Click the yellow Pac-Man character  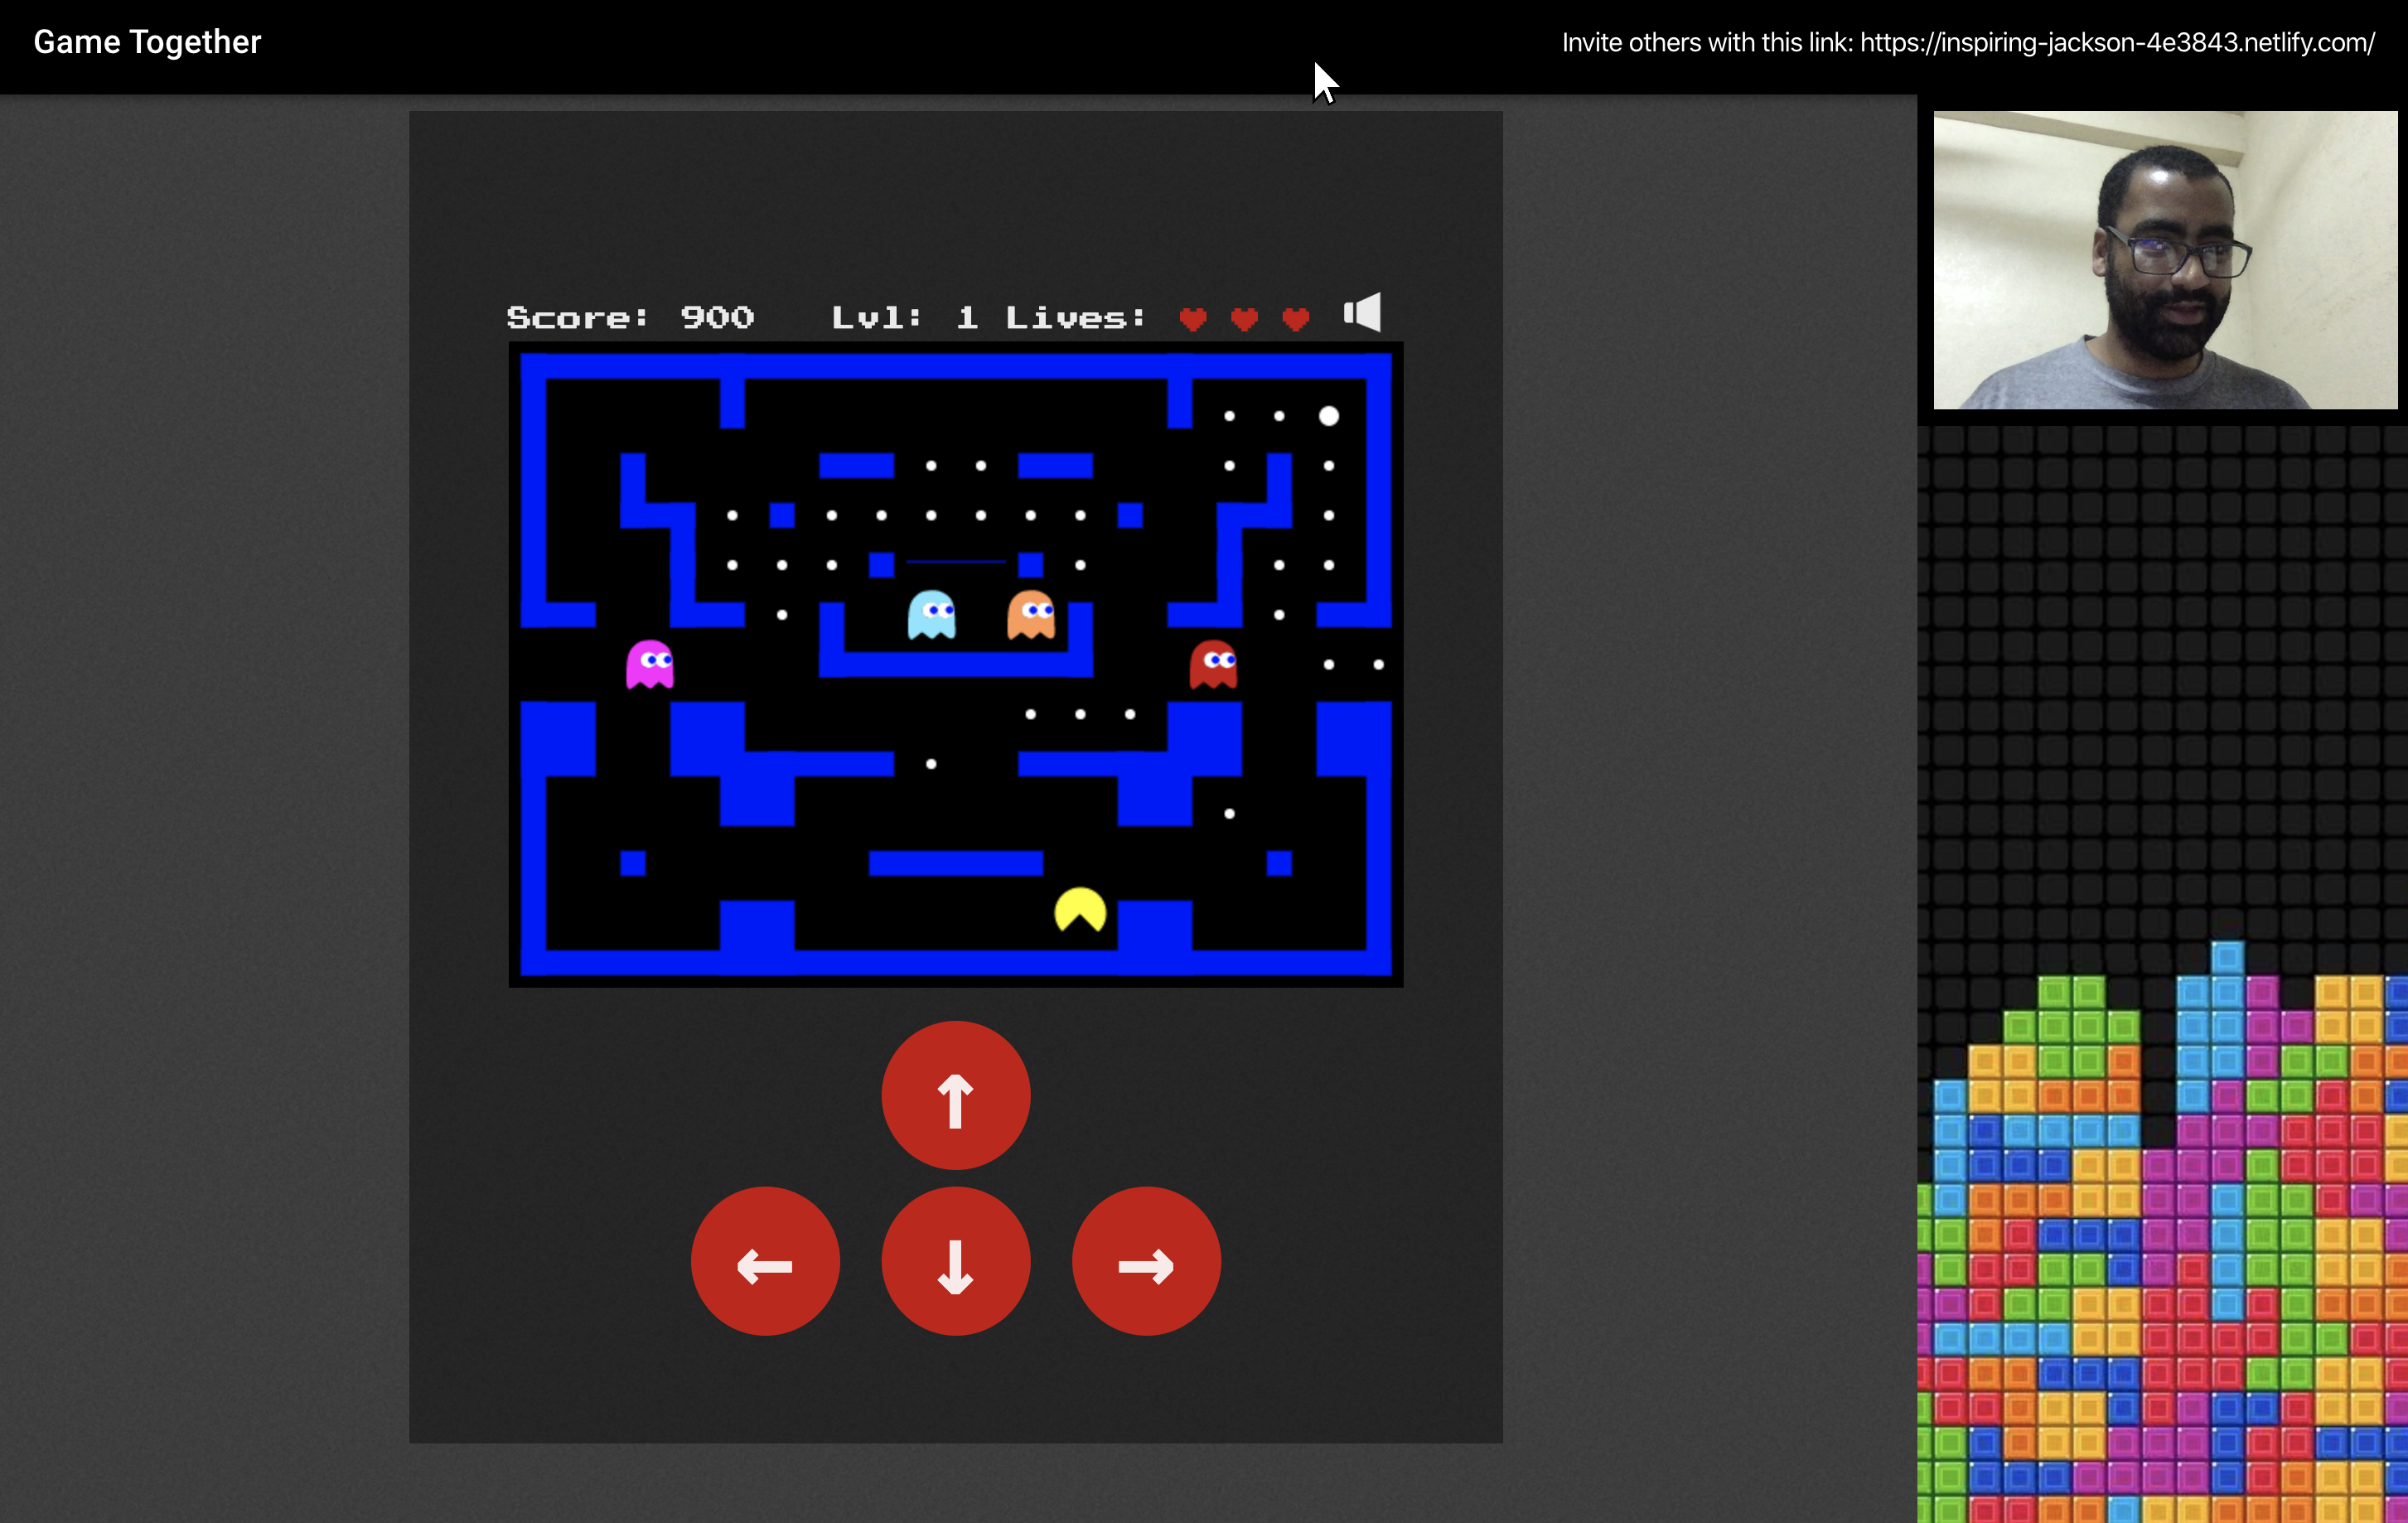click(x=1080, y=910)
